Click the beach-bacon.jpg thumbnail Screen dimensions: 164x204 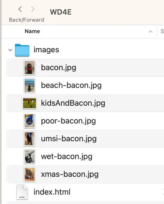[x=29, y=85]
